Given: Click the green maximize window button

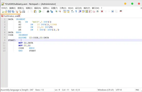Looking at the screenshot, I should point(132,4).
